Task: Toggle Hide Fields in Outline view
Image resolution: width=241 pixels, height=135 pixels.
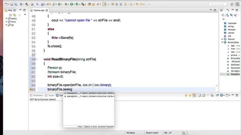Action: (231, 15)
